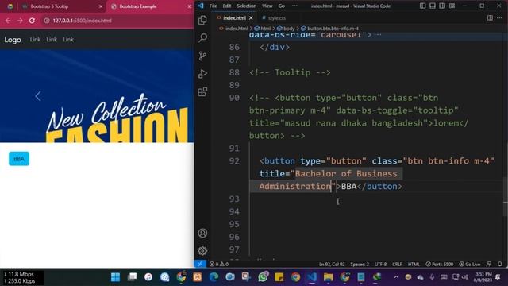Click the third Link in the page navbar

(x=68, y=40)
